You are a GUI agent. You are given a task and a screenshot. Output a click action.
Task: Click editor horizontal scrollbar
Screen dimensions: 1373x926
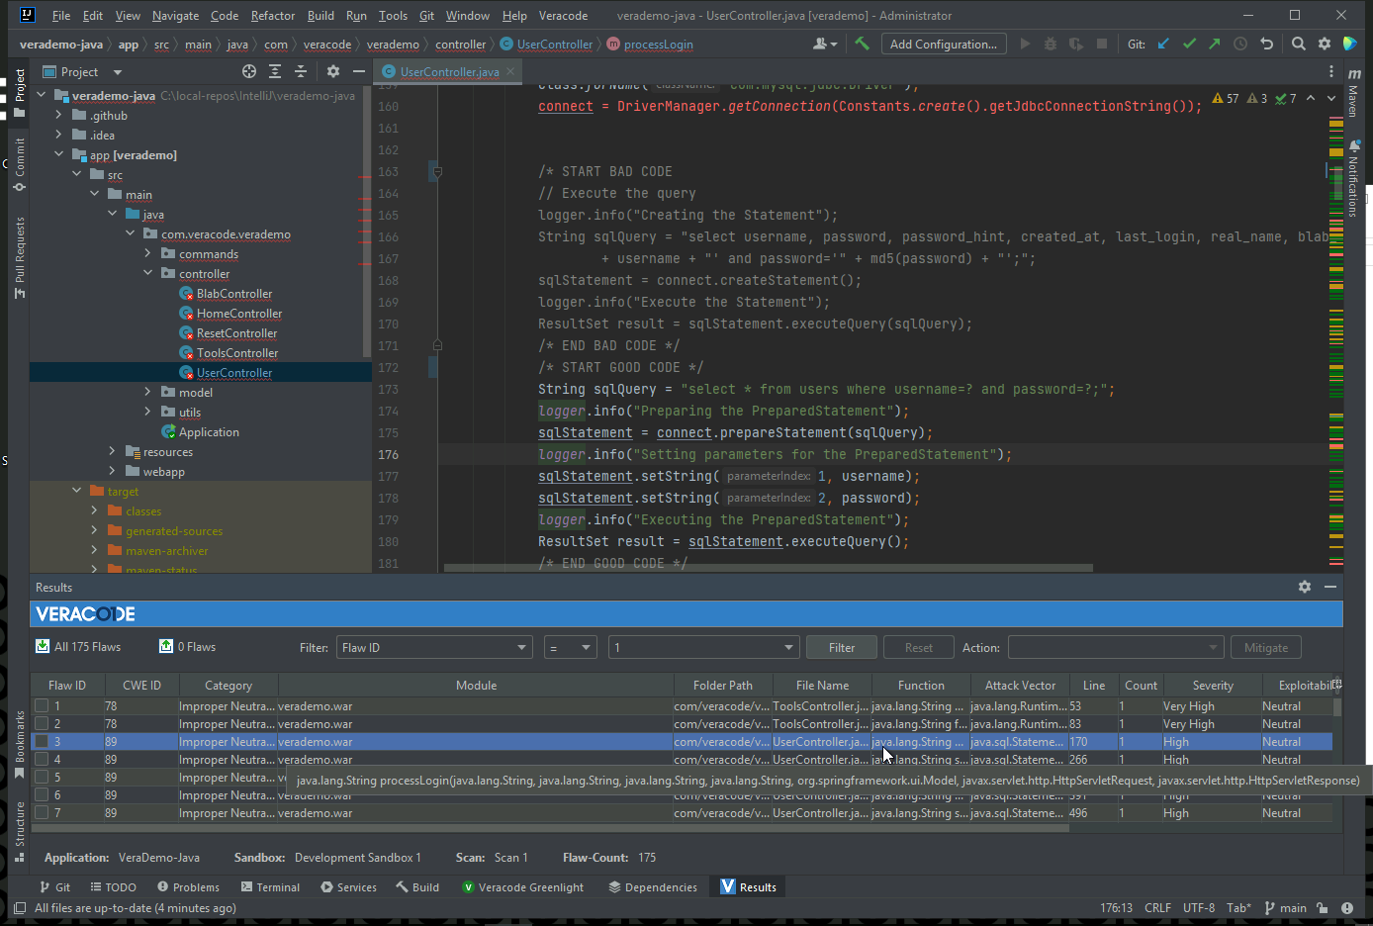[769, 568]
